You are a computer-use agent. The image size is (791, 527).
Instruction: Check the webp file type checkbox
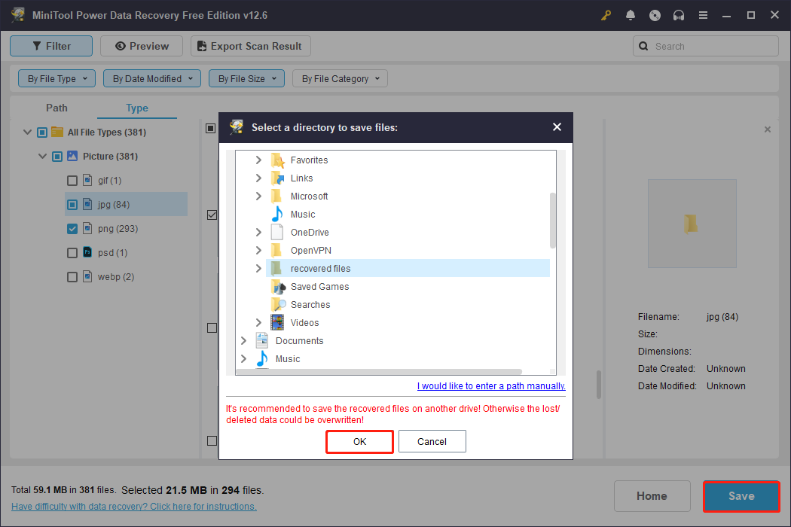point(72,276)
